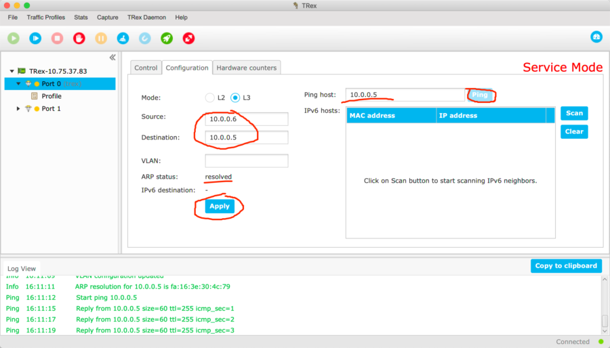Click the ARP resolution log entry

click(152, 286)
